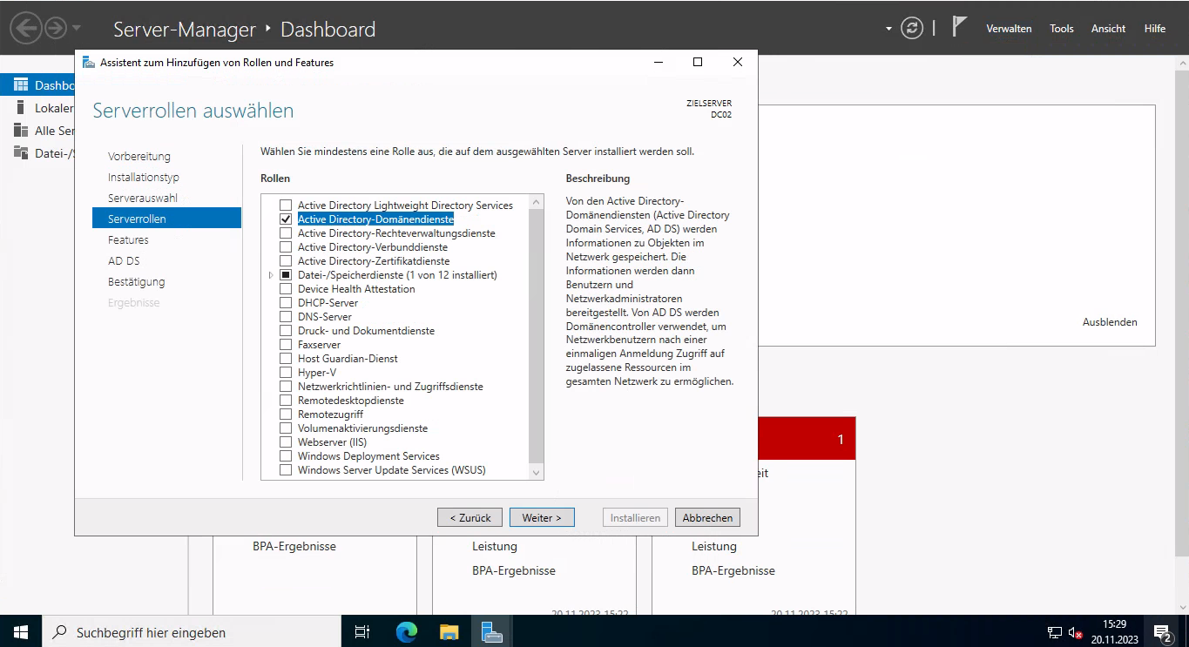Enable the DNS-Server role checkbox

286,317
